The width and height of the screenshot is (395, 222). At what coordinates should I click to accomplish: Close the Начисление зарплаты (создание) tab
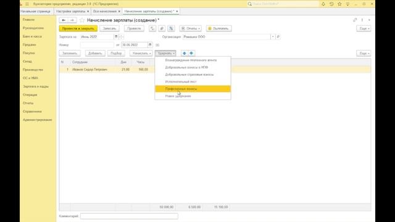pyautogui.click(x=177, y=11)
